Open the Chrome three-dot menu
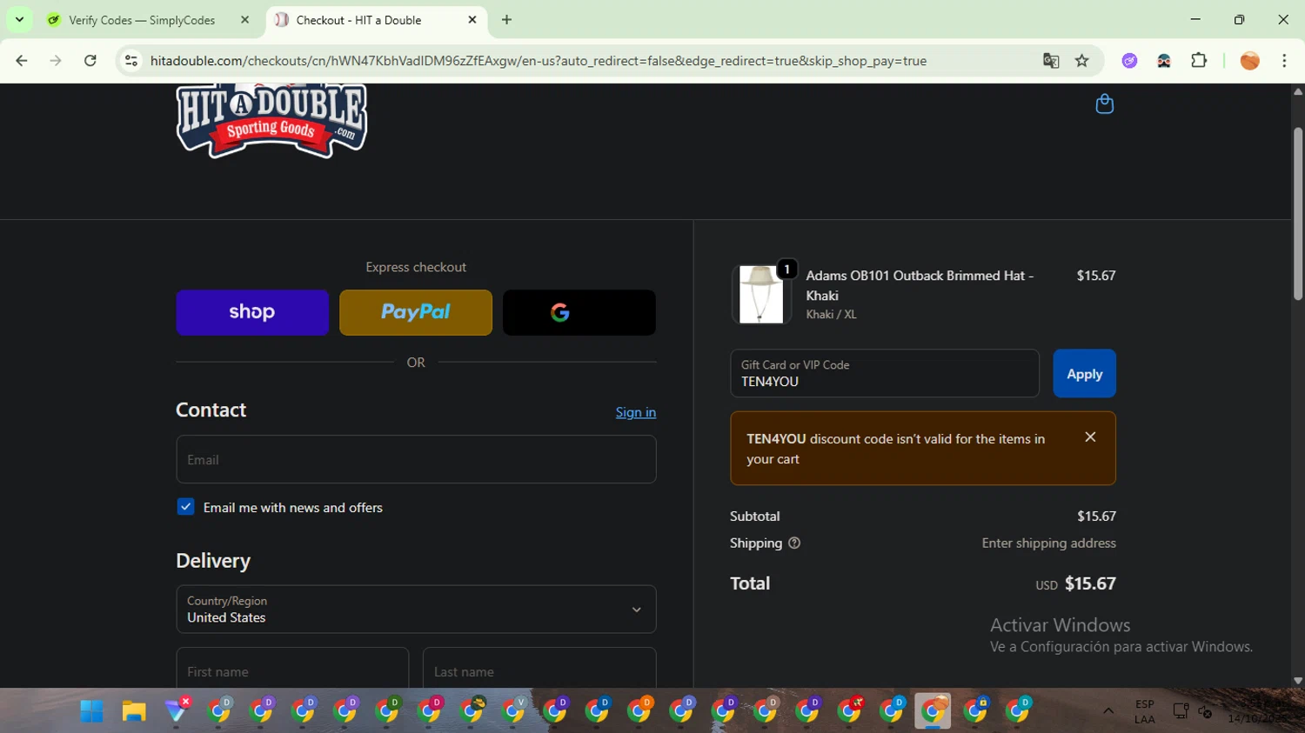The height and width of the screenshot is (733, 1305). pyautogui.click(x=1284, y=61)
